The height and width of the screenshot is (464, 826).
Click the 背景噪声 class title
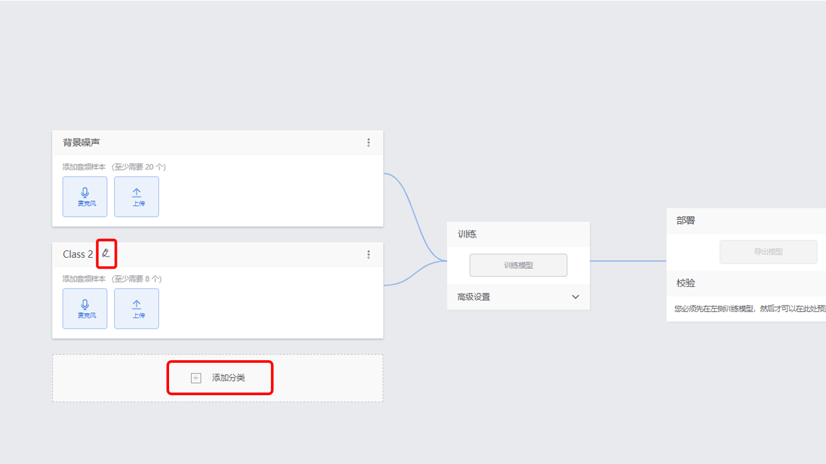[81, 142]
